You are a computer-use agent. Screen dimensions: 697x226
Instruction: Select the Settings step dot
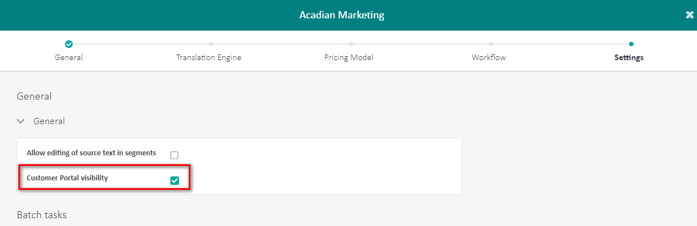click(x=631, y=44)
